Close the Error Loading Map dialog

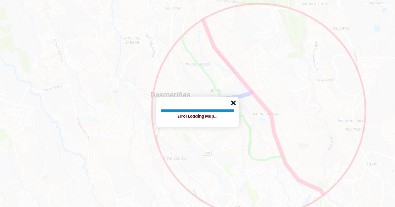click(x=233, y=103)
